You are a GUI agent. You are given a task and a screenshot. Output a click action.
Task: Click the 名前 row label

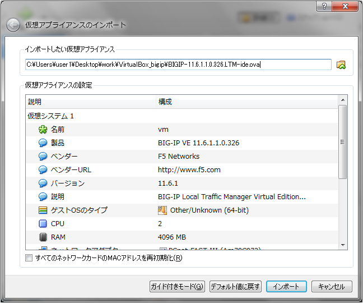(57, 130)
